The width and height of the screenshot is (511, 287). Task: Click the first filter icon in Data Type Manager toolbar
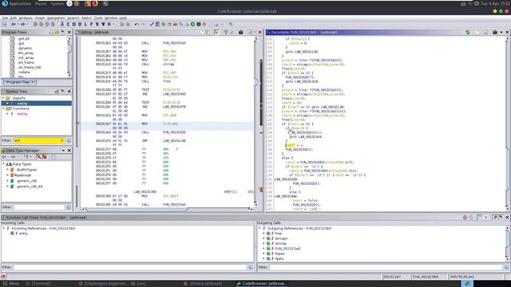click(38, 157)
